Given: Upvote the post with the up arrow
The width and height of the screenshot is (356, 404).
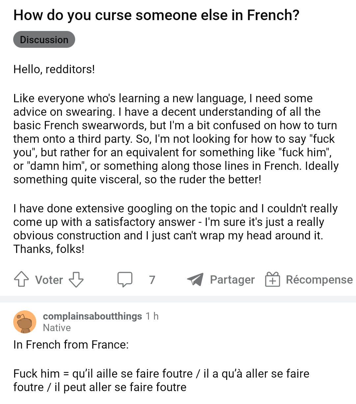Looking at the screenshot, I should [21, 279].
